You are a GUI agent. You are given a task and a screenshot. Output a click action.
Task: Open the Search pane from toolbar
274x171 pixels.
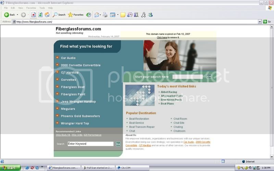[59, 15]
